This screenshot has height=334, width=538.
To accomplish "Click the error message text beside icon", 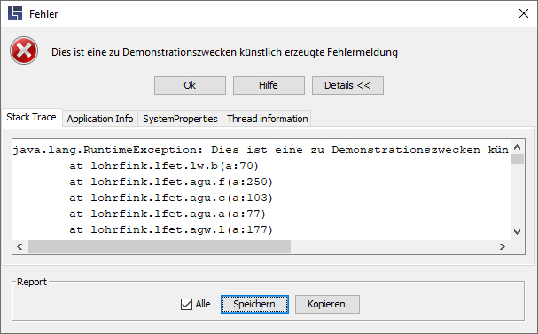I will click(x=224, y=52).
